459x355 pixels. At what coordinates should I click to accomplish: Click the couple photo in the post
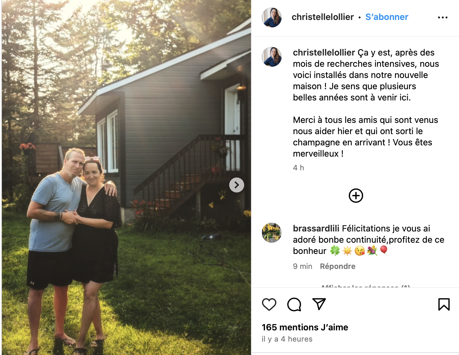(126, 177)
